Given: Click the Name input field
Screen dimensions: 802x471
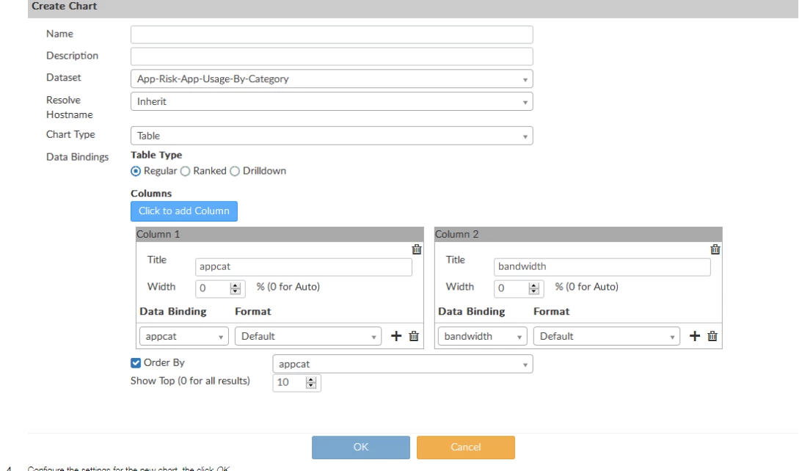Looking at the screenshot, I should coord(332,34).
